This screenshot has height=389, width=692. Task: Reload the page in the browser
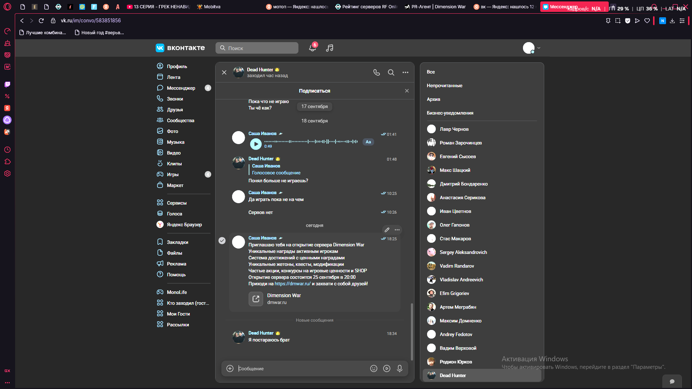[x=41, y=21]
